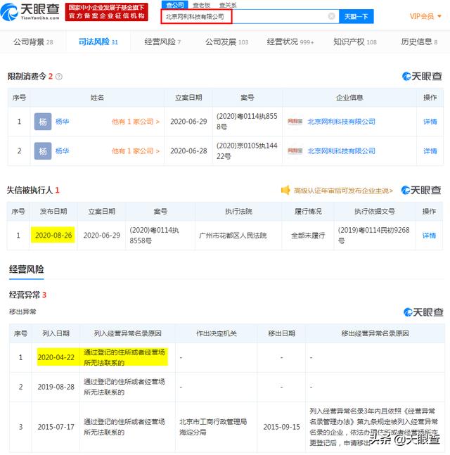Select the 查关系 search tab
This screenshot has width=450, height=455.
(228, 5)
